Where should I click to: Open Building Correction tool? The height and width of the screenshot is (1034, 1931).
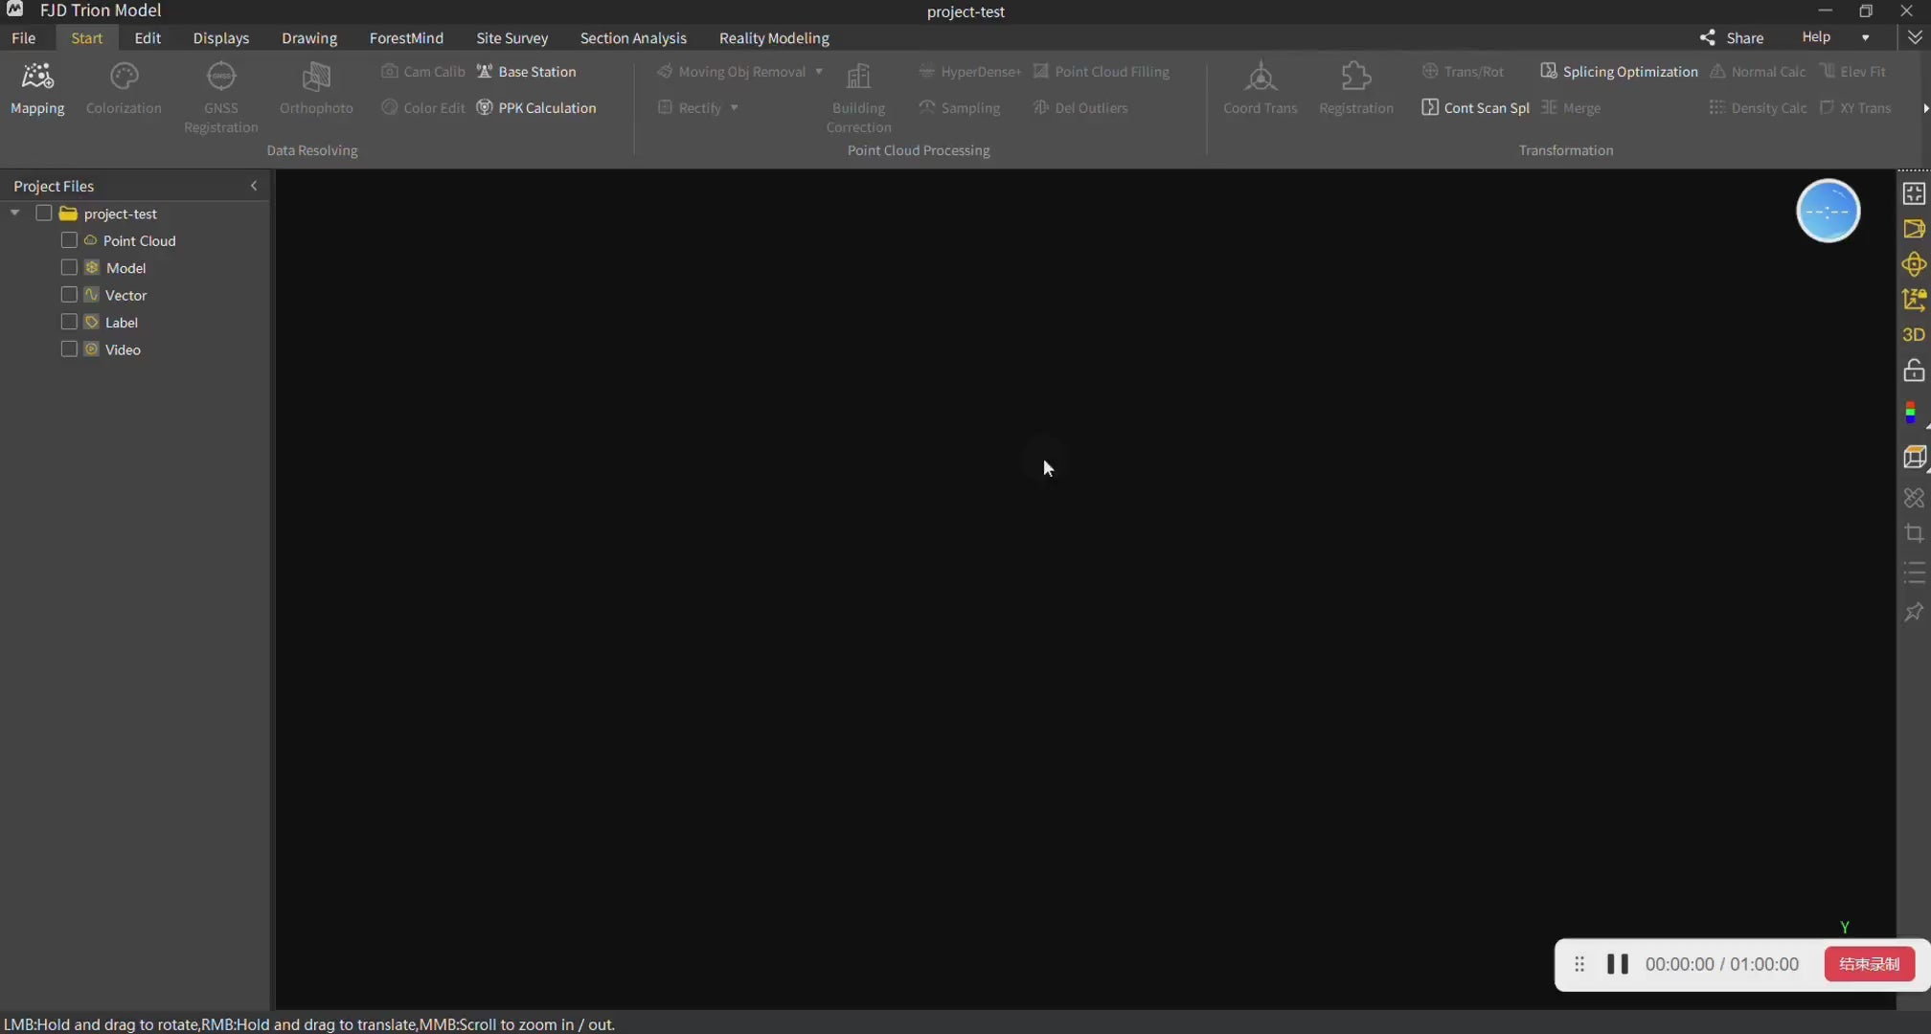tap(858, 97)
